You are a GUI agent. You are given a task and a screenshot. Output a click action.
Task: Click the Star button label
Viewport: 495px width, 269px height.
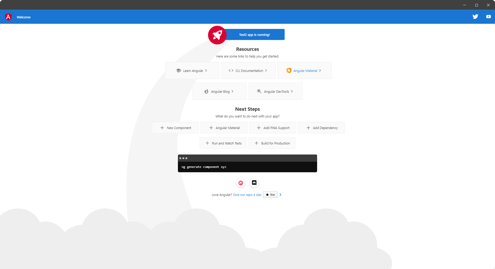tap(273, 195)
